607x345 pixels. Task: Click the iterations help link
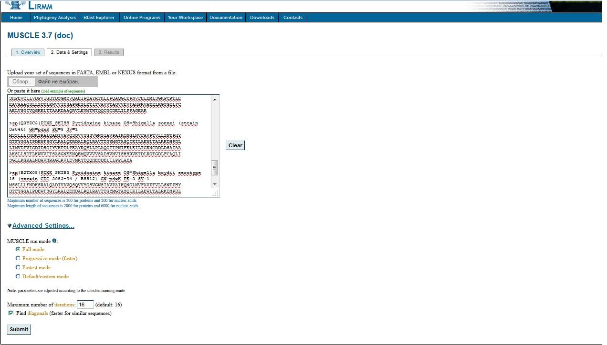tap(64, 304)
